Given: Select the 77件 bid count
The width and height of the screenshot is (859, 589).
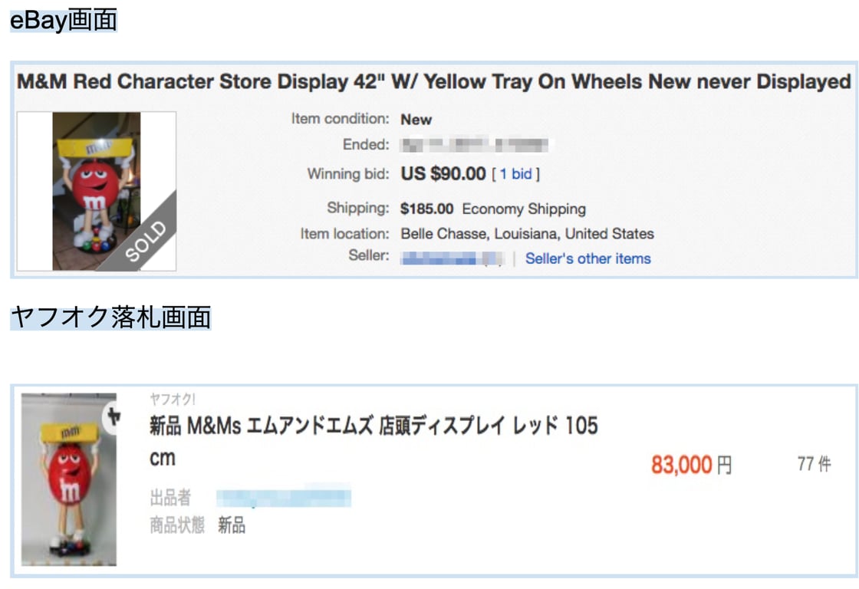Looking at the screenshot, I should coord(814,464).
